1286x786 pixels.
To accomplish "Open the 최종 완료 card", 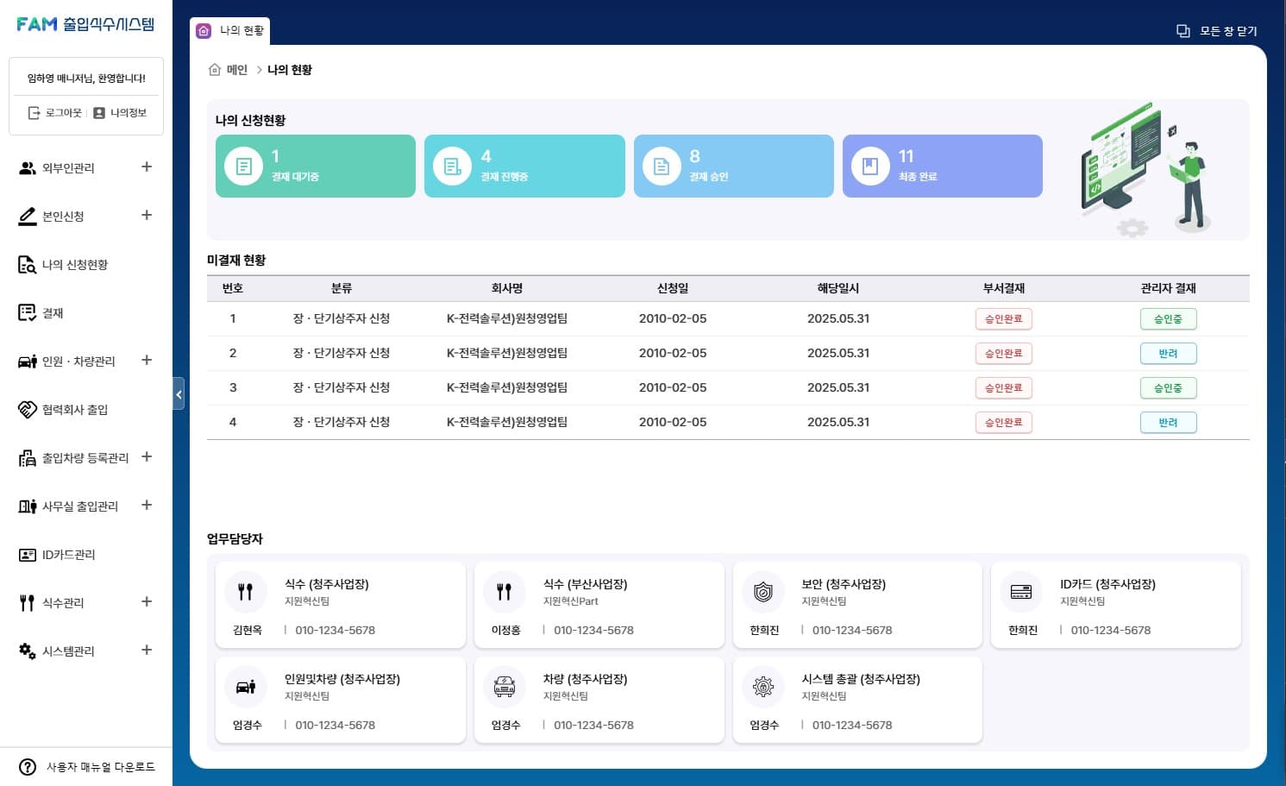I will click(943, 166).
